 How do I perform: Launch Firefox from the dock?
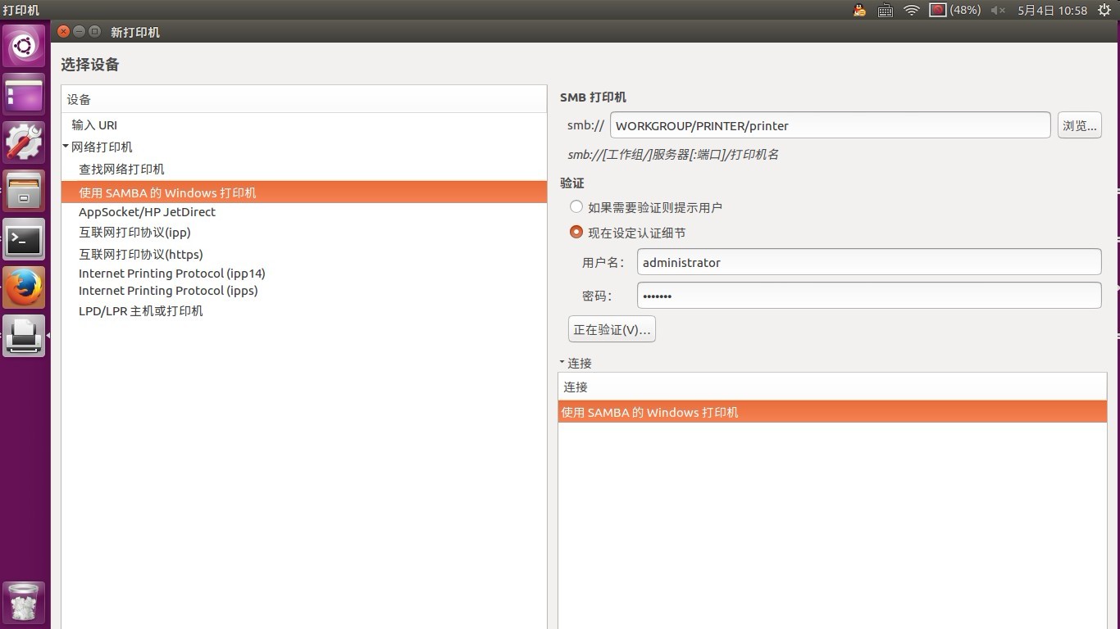pyautogui.click(x=24, y=287)
